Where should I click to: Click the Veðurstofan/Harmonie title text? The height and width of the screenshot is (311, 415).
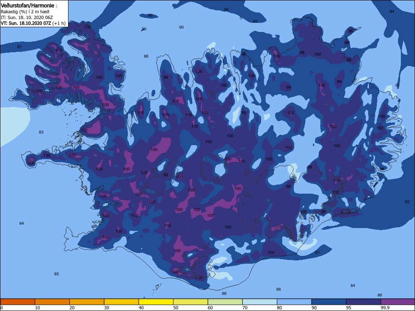pyautogui.click(x=27, y=5)
